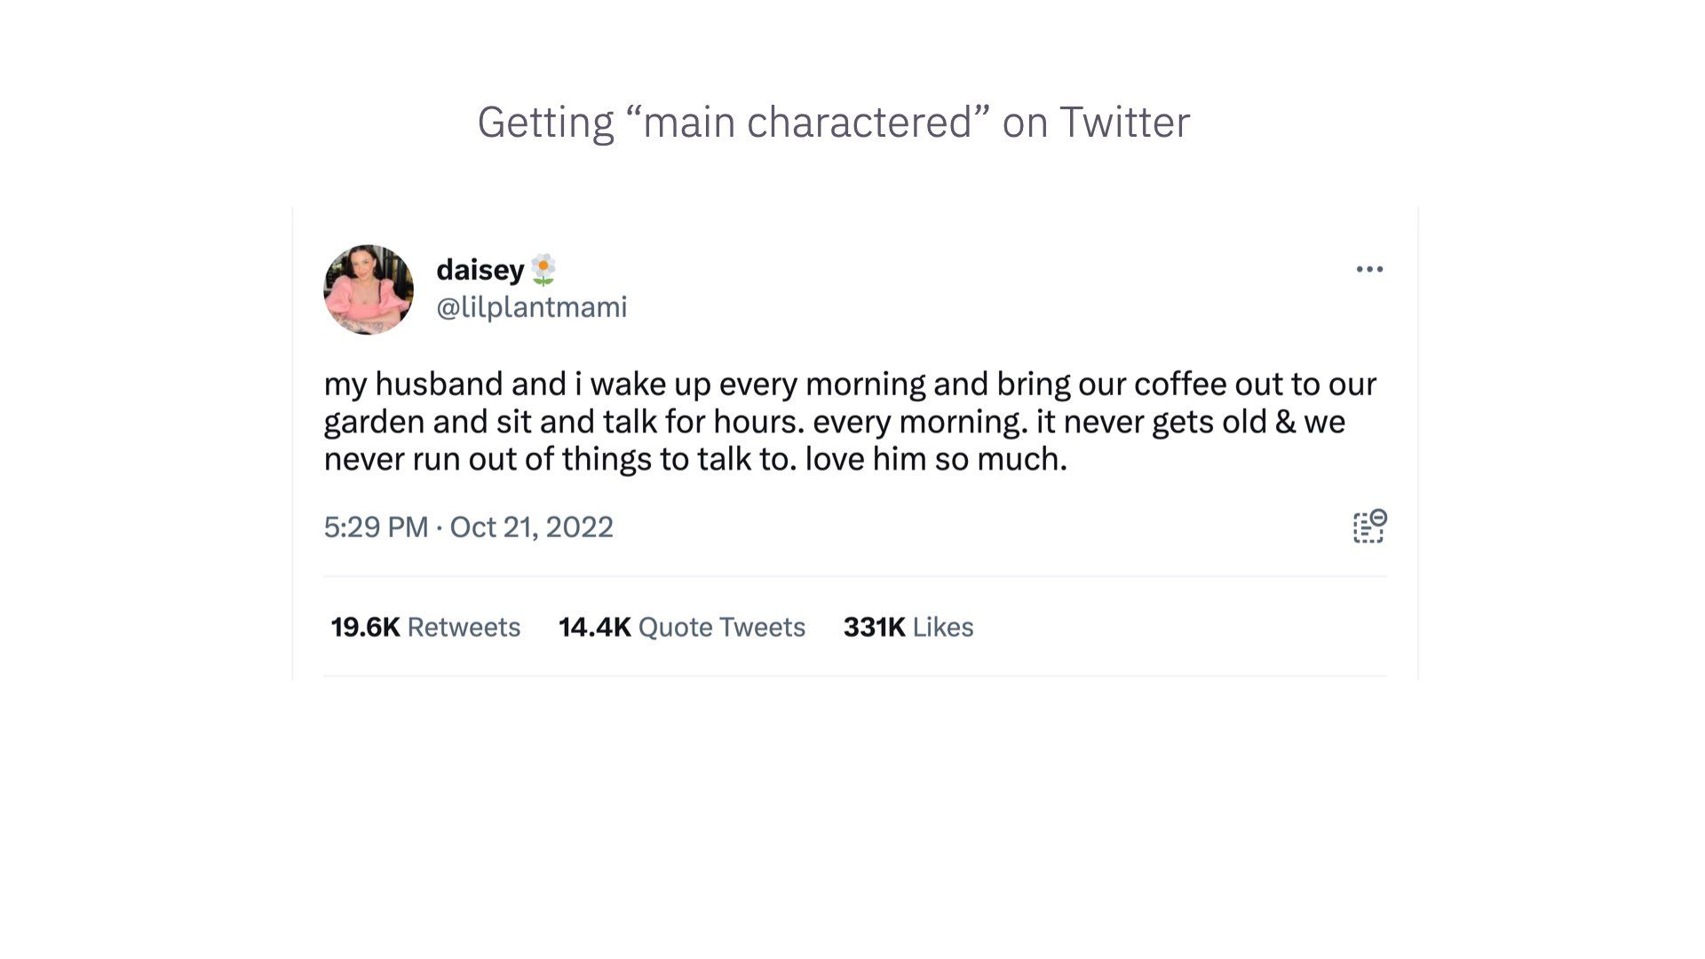
Task: Open the 14.4K Quote Tweets list
Action: (x=682, y=627)
